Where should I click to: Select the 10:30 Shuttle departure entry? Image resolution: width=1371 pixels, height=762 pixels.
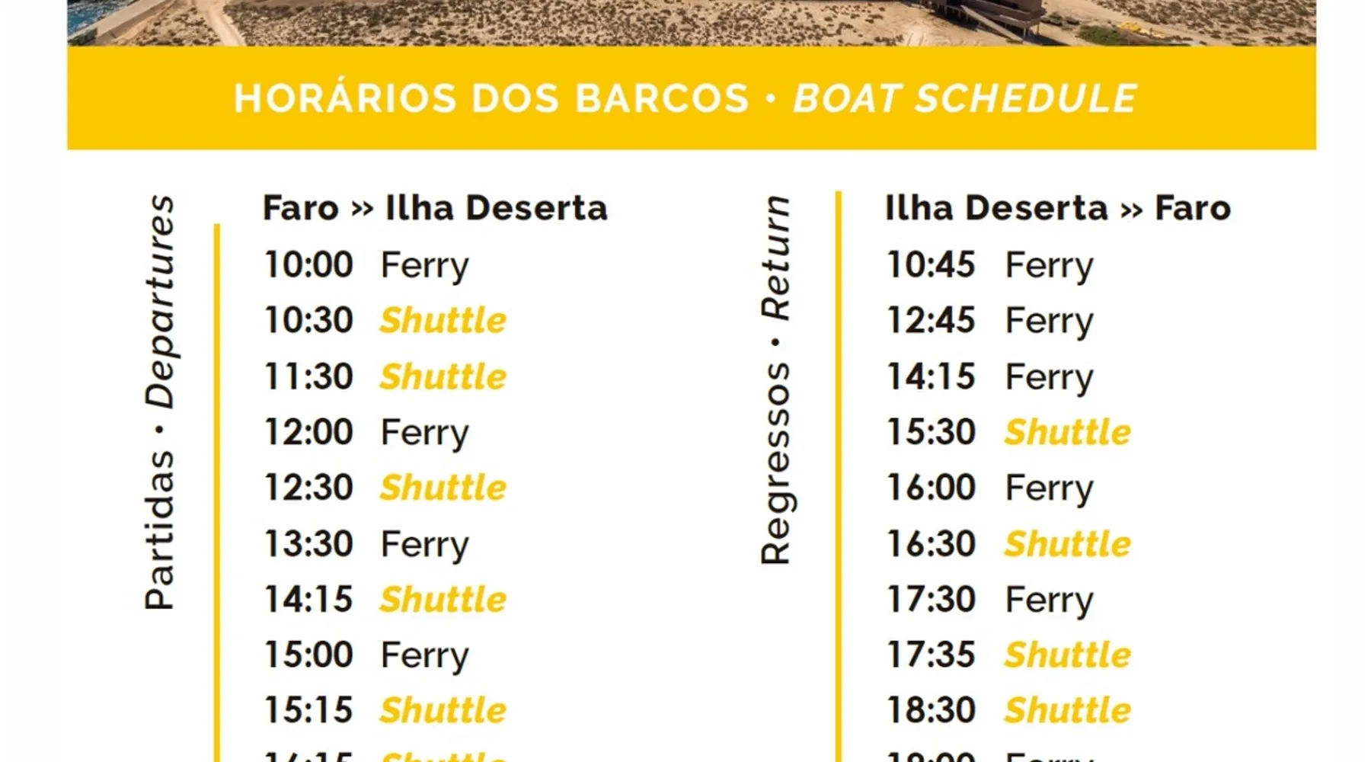pyautogui.click(x=385, y=320)
